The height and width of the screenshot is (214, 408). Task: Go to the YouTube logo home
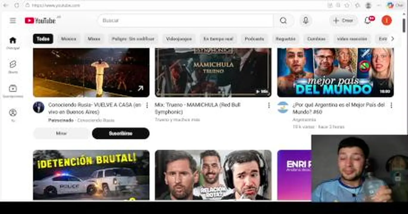pyautogui.click(x=40, y=21)
